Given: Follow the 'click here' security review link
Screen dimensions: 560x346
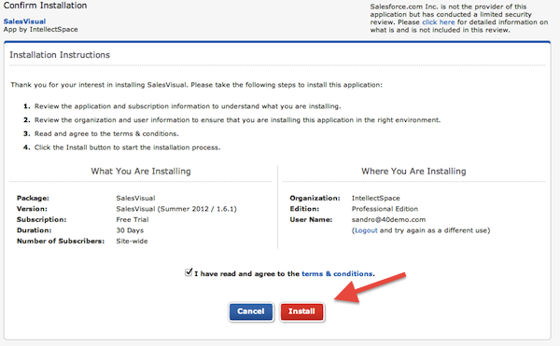Looking at the screenshot, I should 439,22.
